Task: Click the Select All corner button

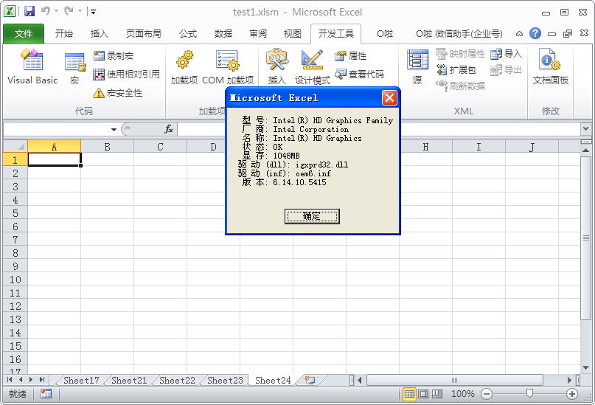Action: coord(15,146)
